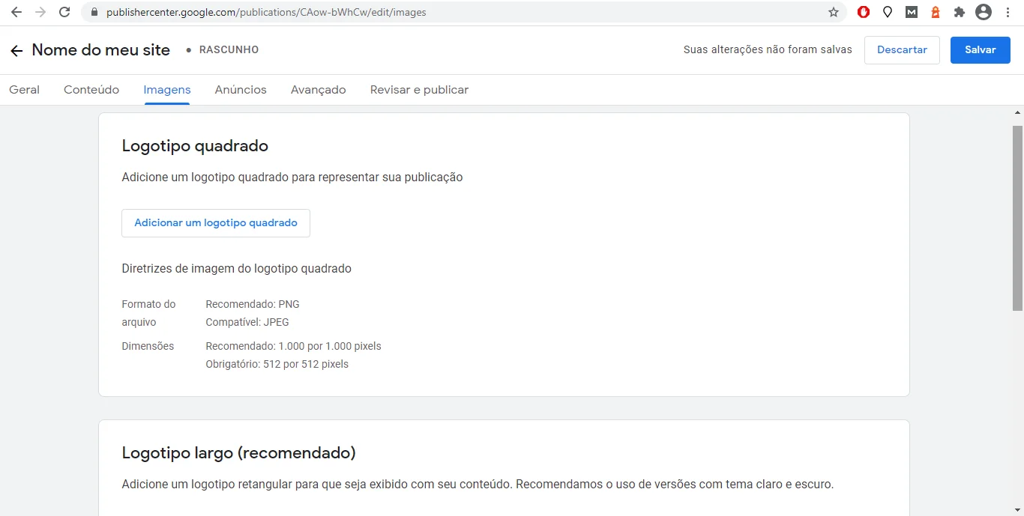Open the Gmail checker extension
The width and height of the screenshot is (1024, 516).
click(x=912, y=12)
